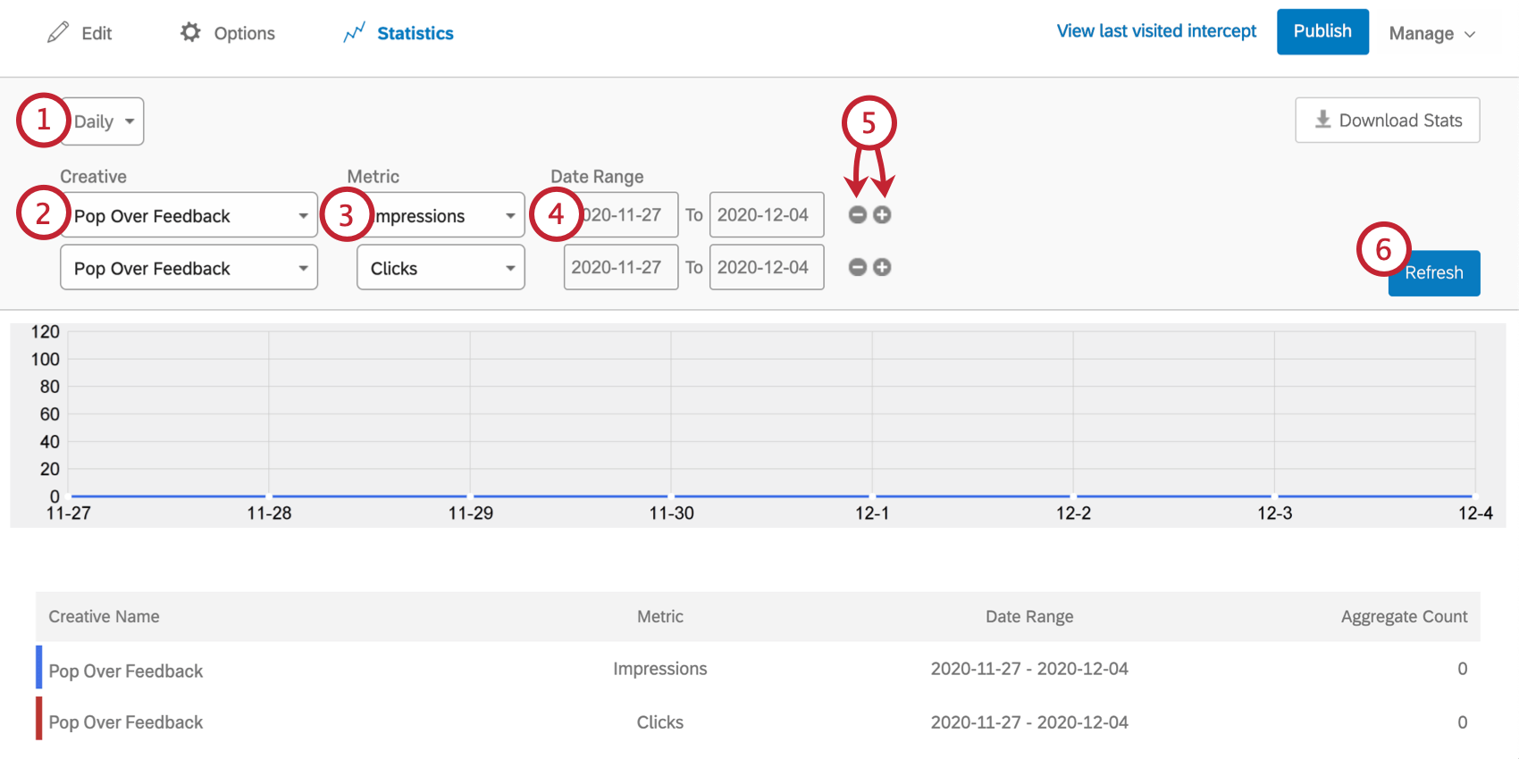Remove the Clicks row with minus icon
This screenshot has width=1519, height=759.
pyautogui.click(x=858, y=268)
